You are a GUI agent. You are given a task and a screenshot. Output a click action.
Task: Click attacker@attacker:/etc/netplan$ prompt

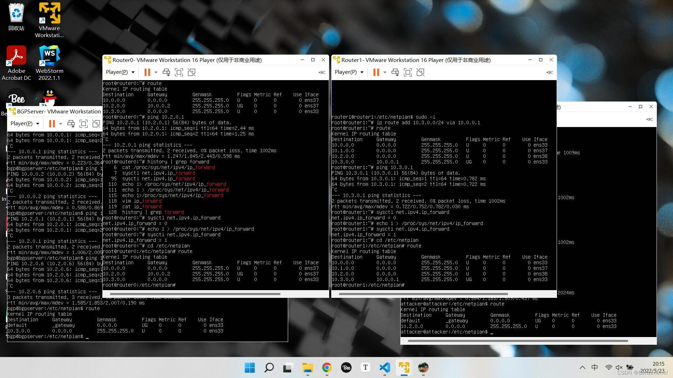[x=444, y=332]
